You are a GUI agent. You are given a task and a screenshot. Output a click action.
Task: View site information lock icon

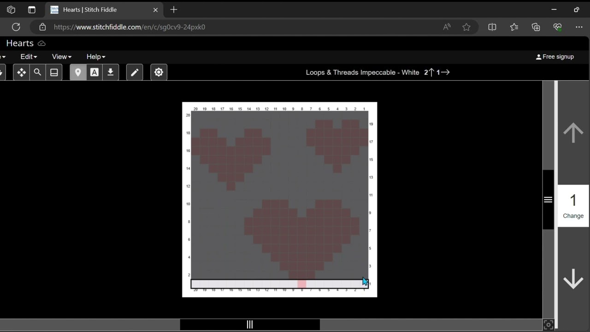(x=42, y=27)
